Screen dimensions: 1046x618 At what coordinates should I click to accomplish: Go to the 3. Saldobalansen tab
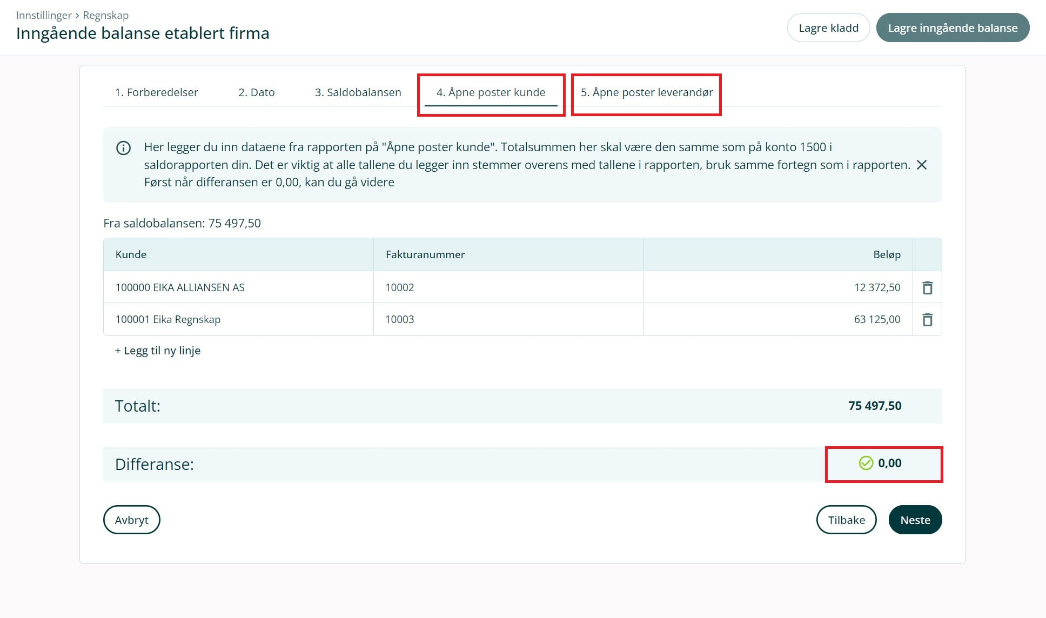(358, 92)
